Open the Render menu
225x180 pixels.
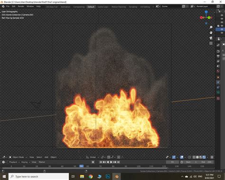(21, 6)
